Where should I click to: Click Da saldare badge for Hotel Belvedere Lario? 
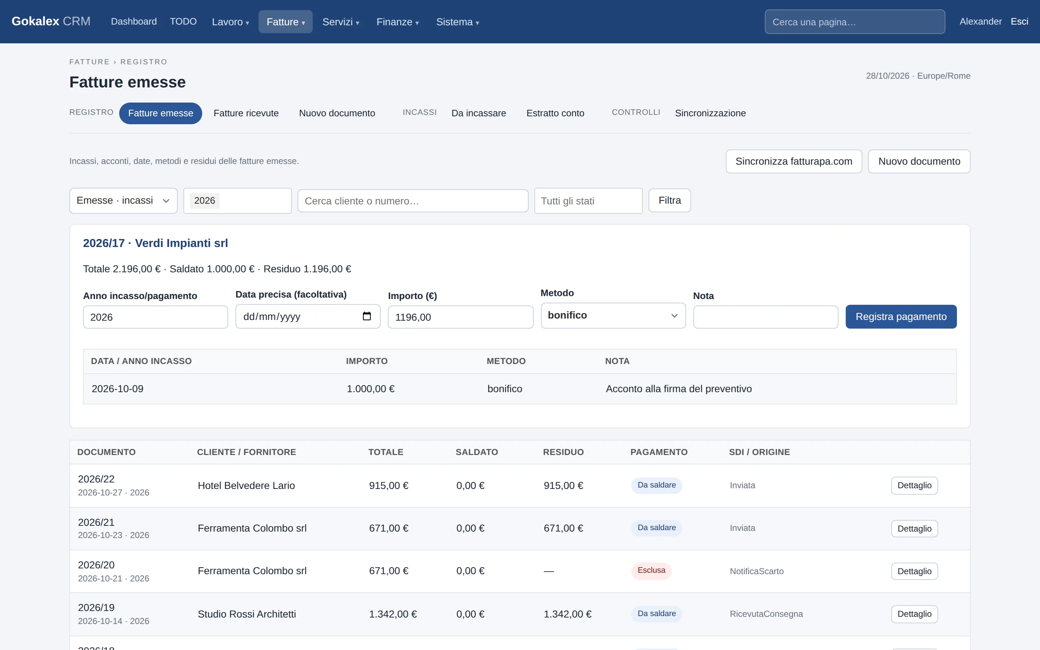click(x=656, y=485)
